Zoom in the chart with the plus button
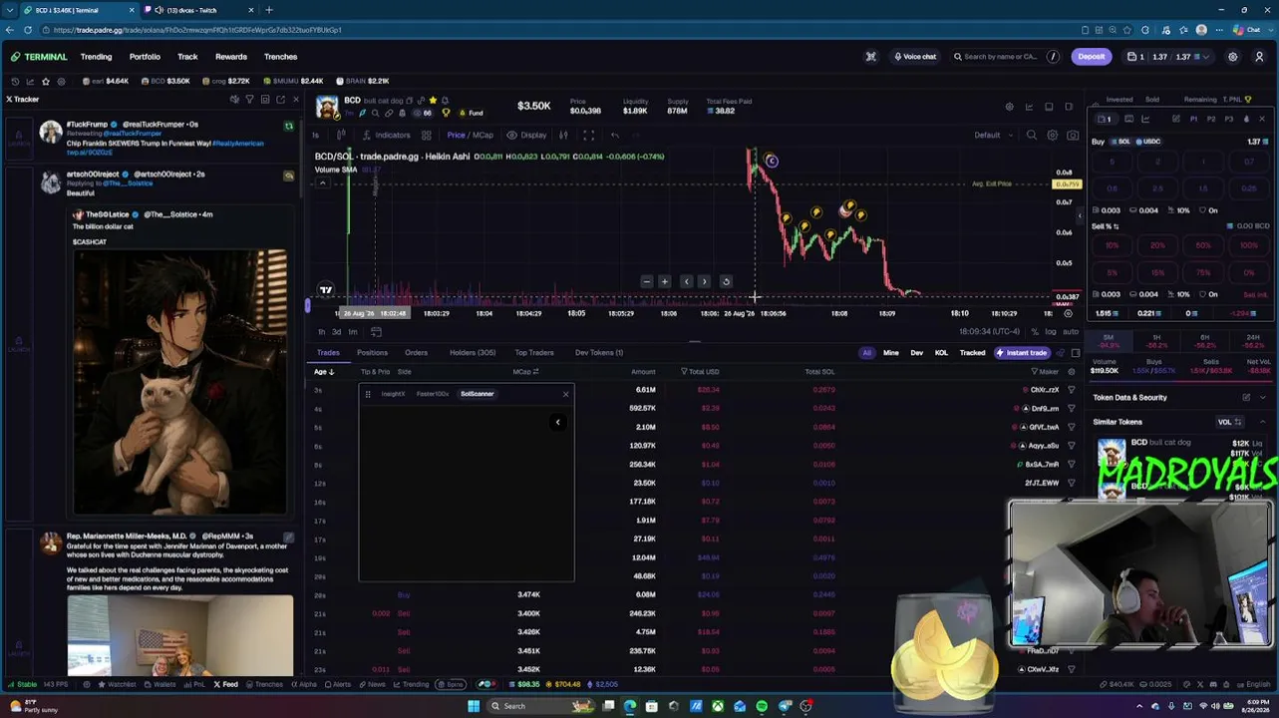The height and width of the screenshot is (718, 1279). 665,281
